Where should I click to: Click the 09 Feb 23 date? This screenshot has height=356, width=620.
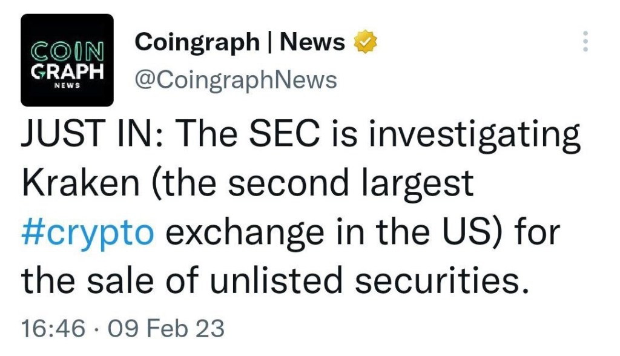pos(166,328)
